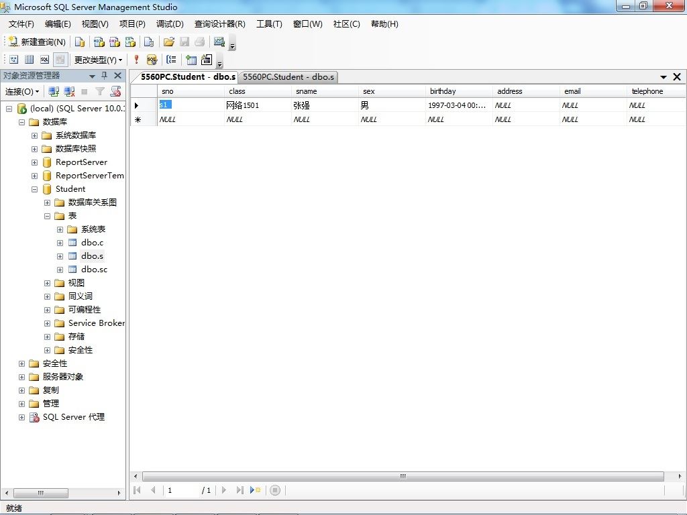The width and height of the screenshot is (687, 515).
Task: Click the printer icon in toolbar
Action: (x=200, y=42)
